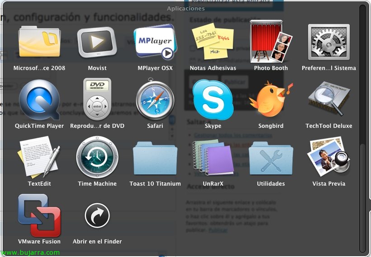The image size is (371, 257).
Task: Launch Songbird music player
Action: point(271,100)
